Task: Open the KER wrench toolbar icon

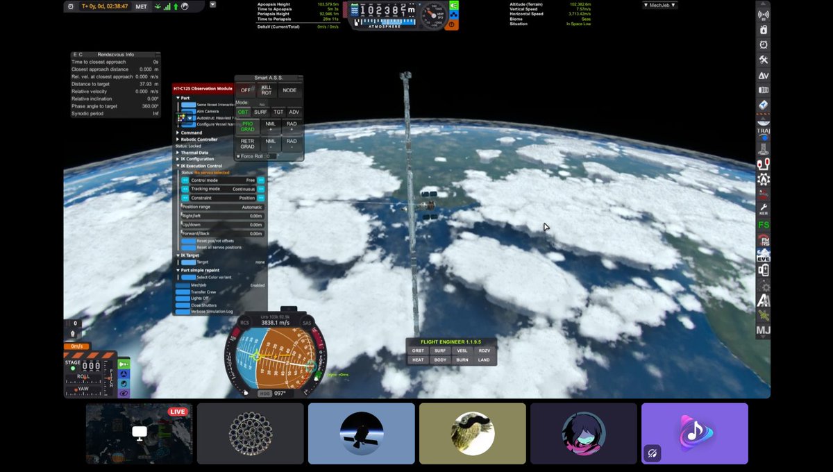Action: [x=763, y=210]
